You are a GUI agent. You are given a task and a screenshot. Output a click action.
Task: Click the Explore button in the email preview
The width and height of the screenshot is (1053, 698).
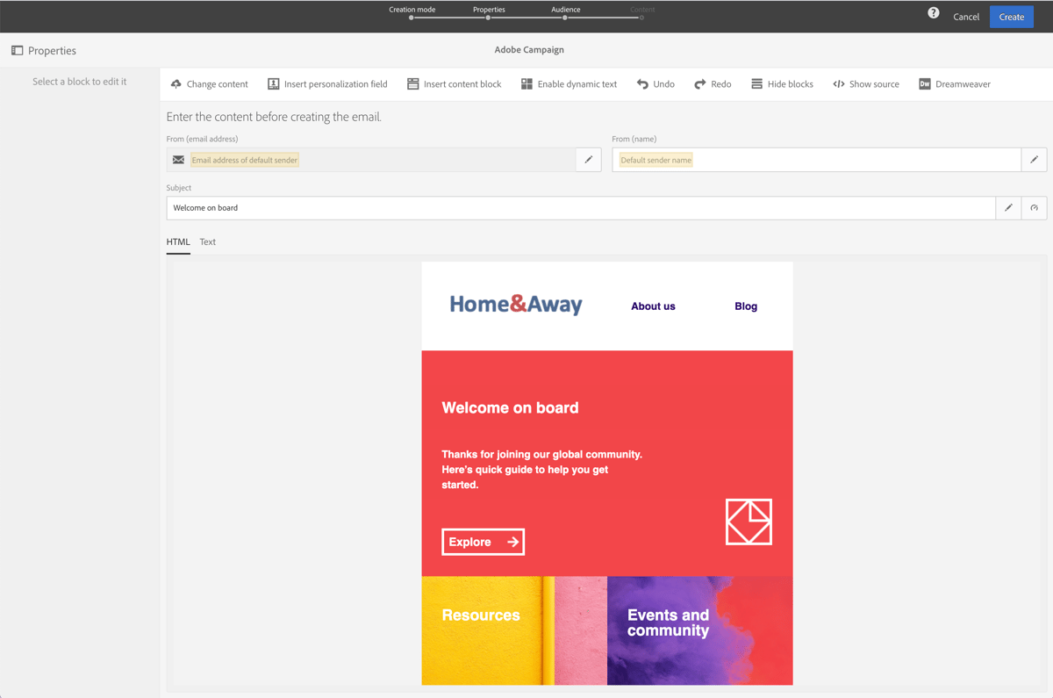pyautogui.click(x=483, y=542)
